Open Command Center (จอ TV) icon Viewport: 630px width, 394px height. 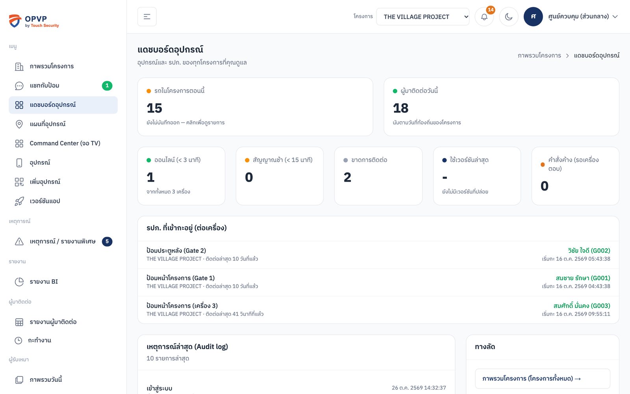pos(19,143)
